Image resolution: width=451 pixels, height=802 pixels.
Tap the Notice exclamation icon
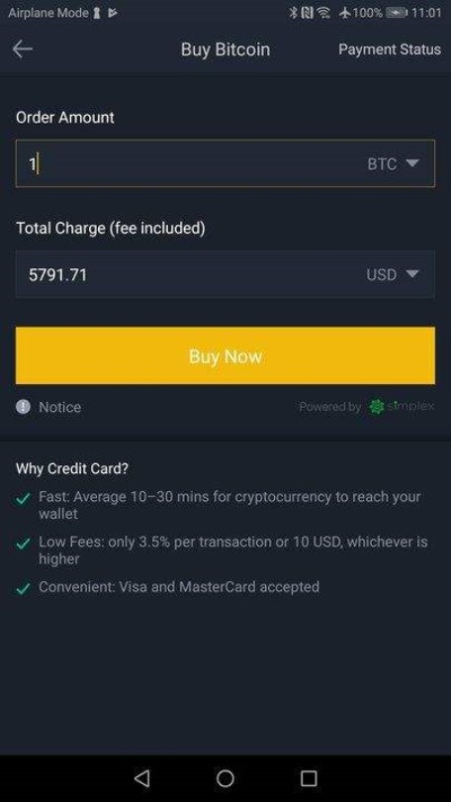23,407
